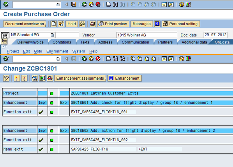The image size is (233, 167).
Task: Switch to the Partners tab
Action: [165, 42]
